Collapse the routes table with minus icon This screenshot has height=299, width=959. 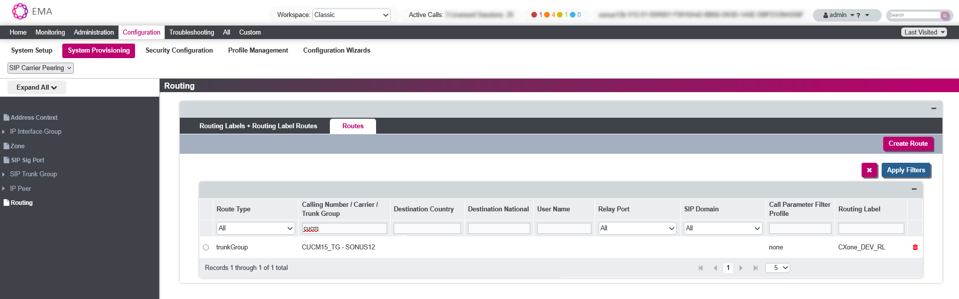coord(914,189)
